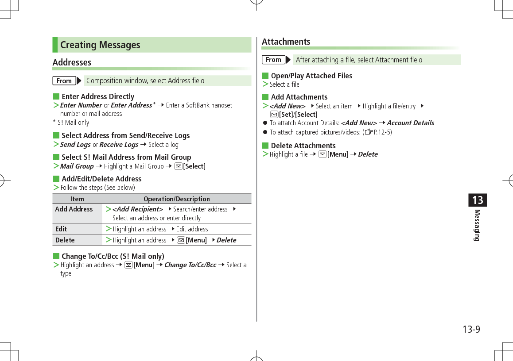
Task: Click the green square beside Enter Address Directly
Action: click(x=55, y=96)
